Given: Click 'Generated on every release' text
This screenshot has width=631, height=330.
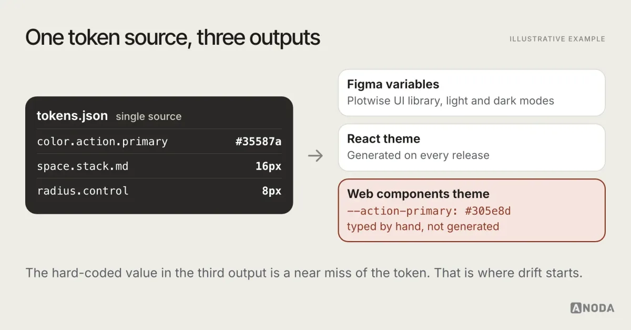Looking at the screenshot, I should pyautogui.click(x=418, y=155).
